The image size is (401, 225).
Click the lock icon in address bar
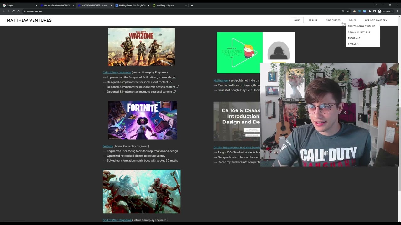pos(25,11)
